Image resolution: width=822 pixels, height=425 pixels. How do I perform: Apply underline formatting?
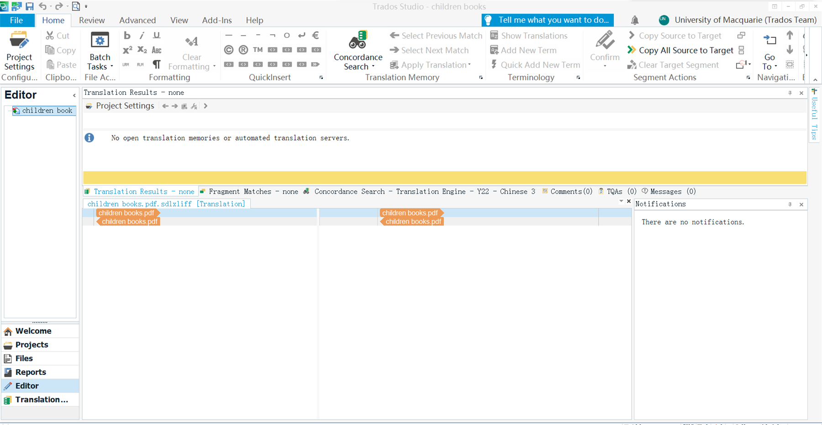click(157, 36)
